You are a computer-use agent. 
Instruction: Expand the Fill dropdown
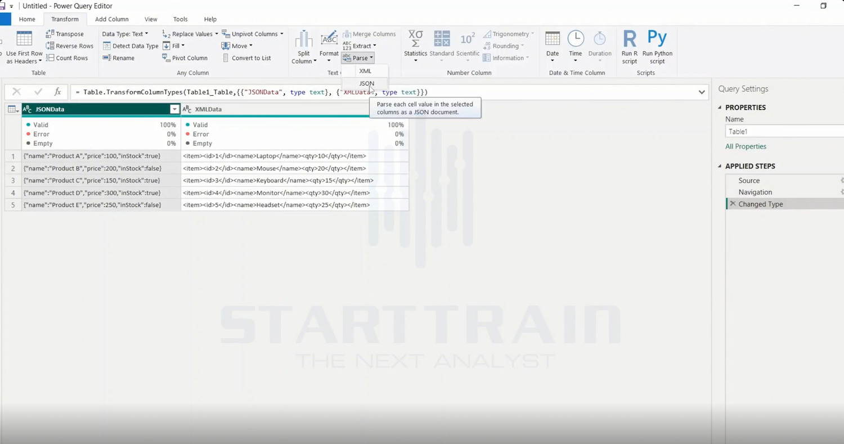(x=173, y=46)
